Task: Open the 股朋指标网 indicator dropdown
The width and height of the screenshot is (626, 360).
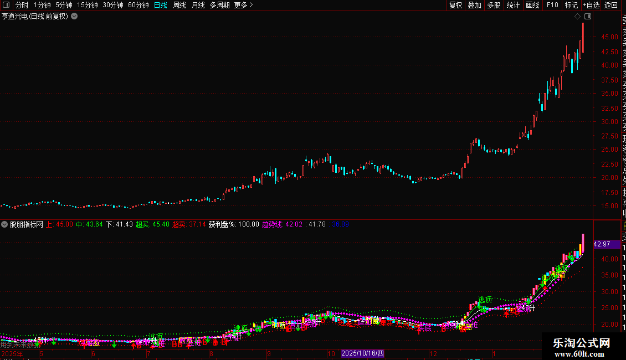Action: tap(4, 224)
